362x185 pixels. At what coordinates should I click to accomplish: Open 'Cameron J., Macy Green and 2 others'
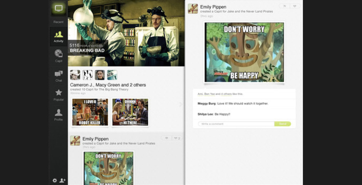108,85
